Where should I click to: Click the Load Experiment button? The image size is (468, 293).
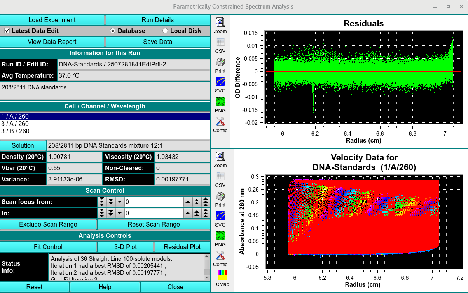[x=52, y=20]
